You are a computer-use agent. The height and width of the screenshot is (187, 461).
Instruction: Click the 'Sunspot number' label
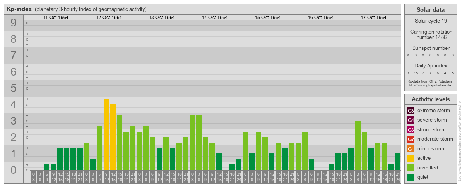(431, 48)
